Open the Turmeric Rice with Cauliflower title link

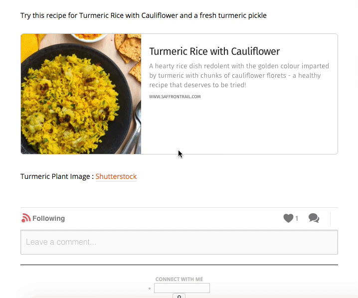[x=214, y=51]
